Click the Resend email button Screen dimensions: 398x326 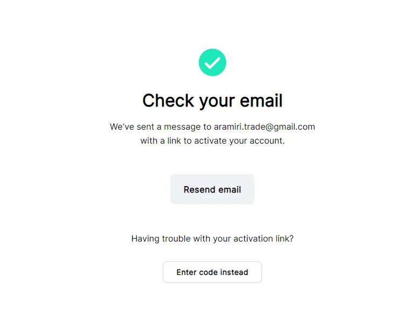click(x=212, y=189)
